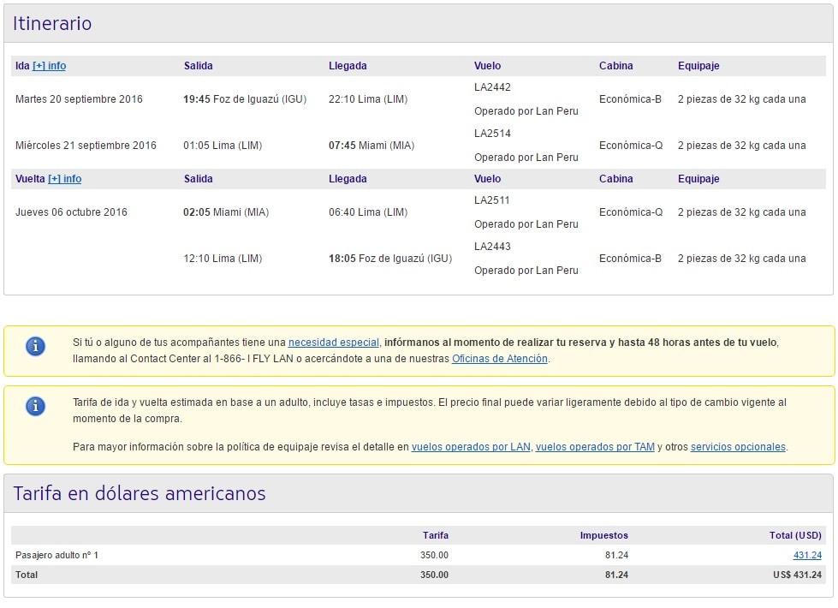Open the servicios opcionales link
The height and width of the screenshot is (608, 838).
pyautogui.click(x=738, y=446)
